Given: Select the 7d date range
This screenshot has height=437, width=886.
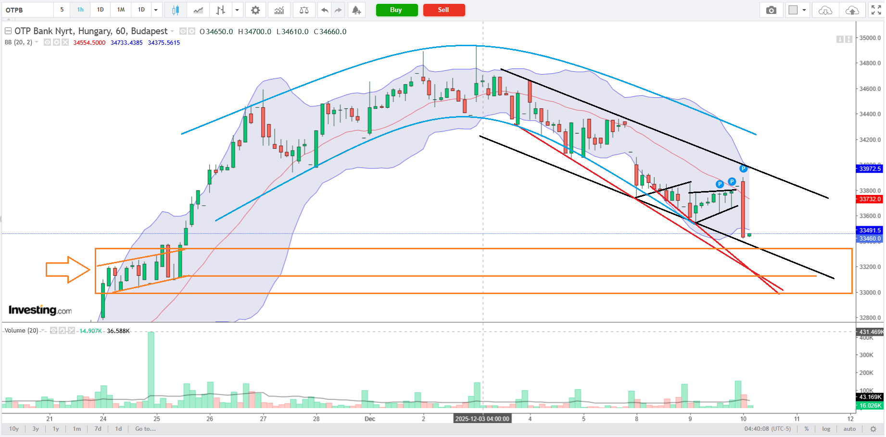Looking at the screenshot, I should (98, 429).
